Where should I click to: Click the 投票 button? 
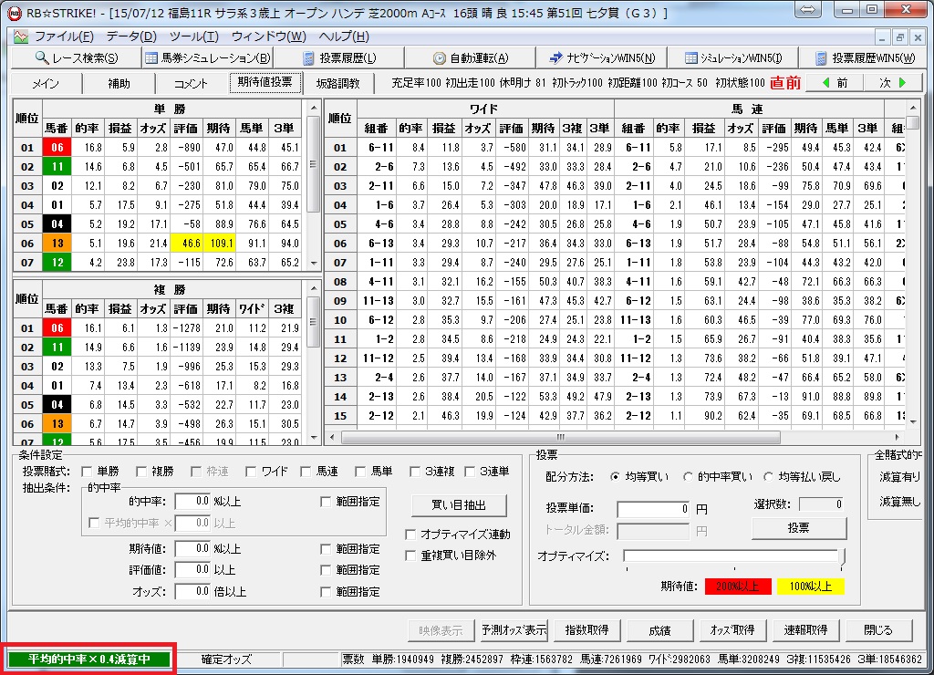point(799,528)
